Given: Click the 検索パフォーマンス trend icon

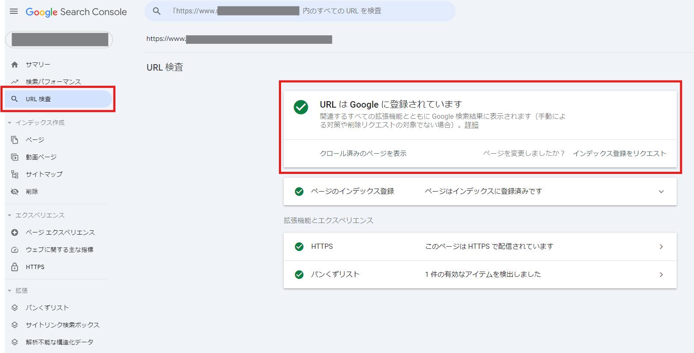Looking at the screenshot, I should coord(15,82).
